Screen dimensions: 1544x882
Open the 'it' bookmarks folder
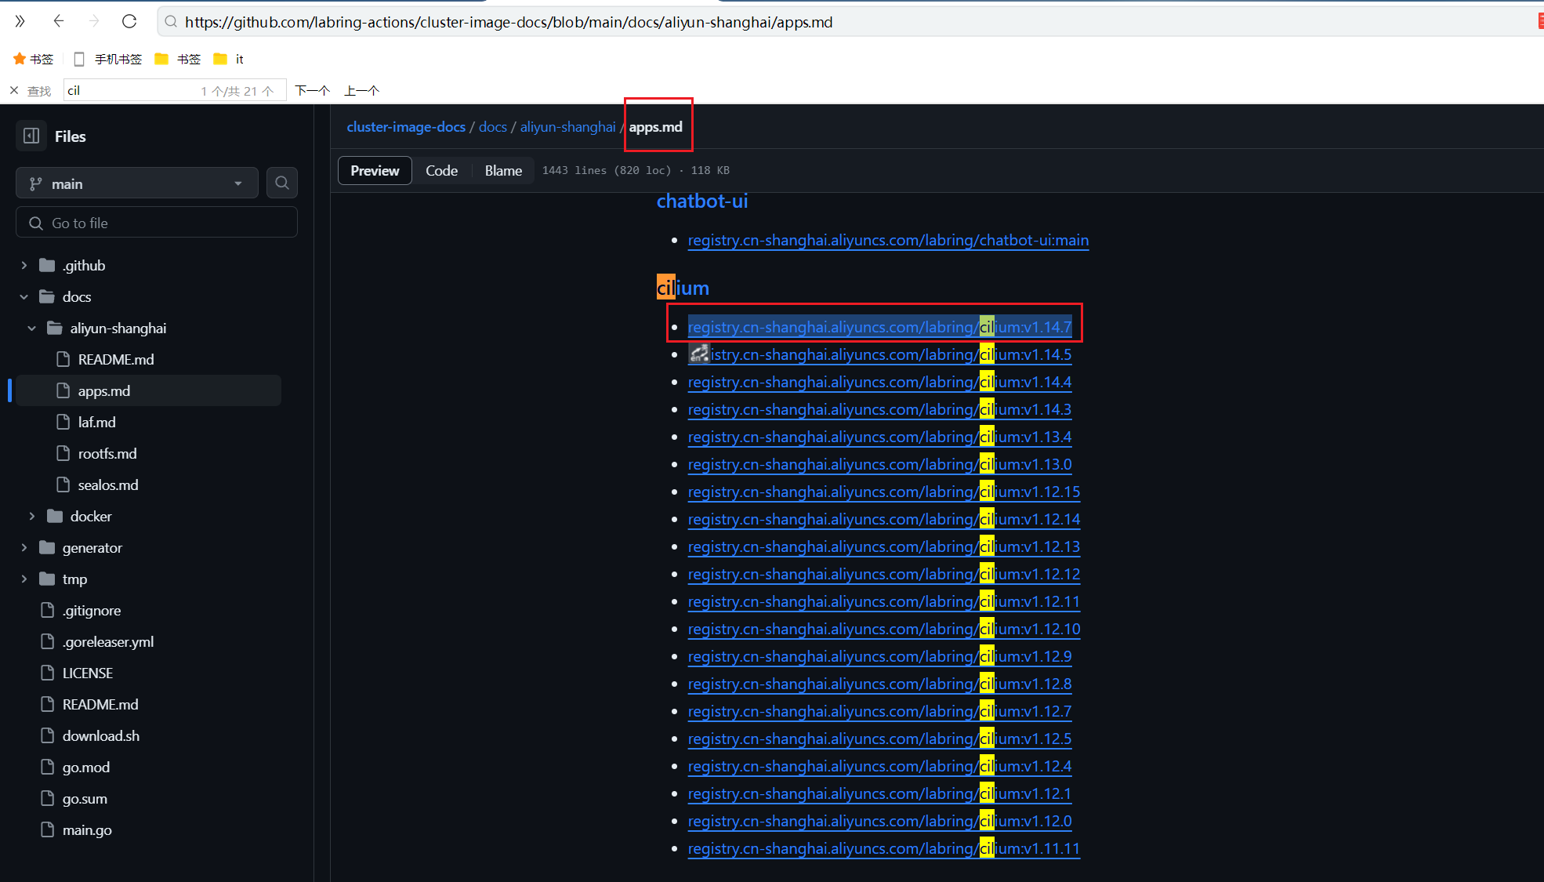pyautogui.click(x=229, y=59)
